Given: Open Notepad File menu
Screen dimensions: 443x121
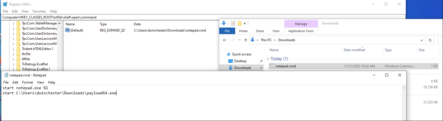Looking at the screenshot, I should [x=6, y=82].
